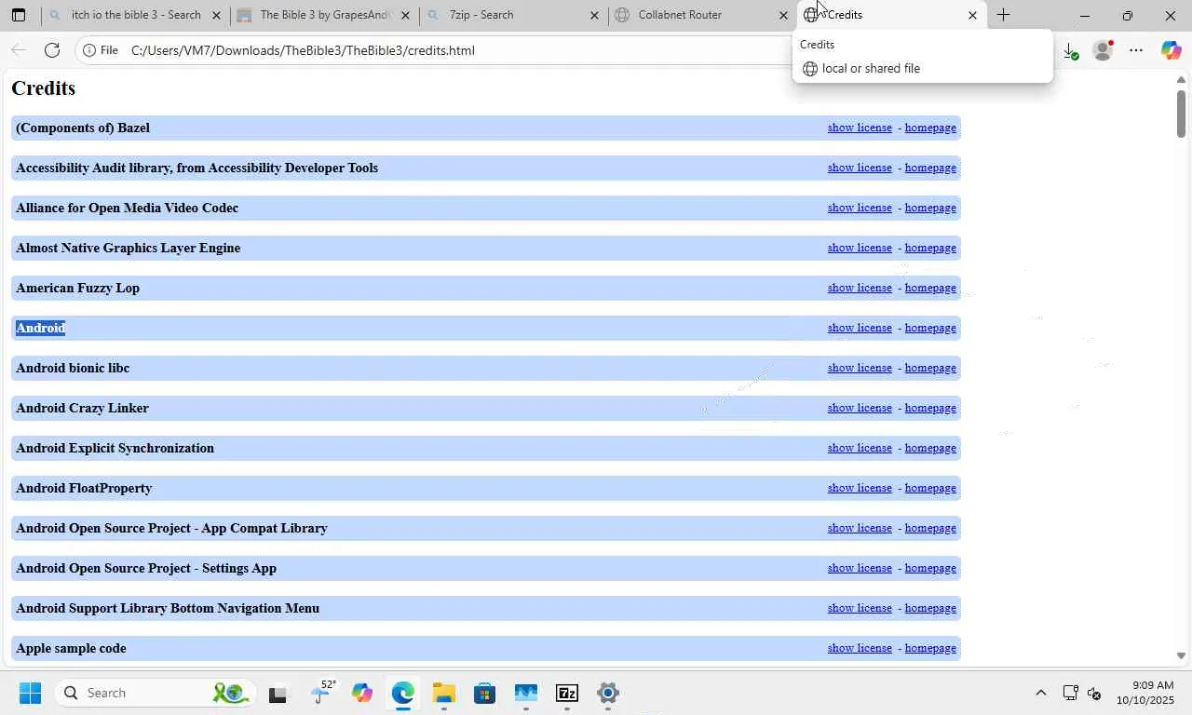Close the 'The Bible 3 by GrapesAnd' tab
Screen dimensions: 1192x715
point(405,15)
